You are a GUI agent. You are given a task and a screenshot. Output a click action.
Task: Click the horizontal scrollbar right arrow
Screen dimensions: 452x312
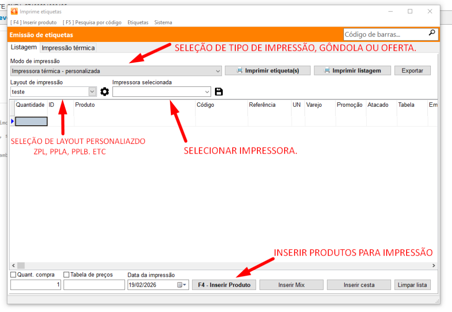point(433,266)
